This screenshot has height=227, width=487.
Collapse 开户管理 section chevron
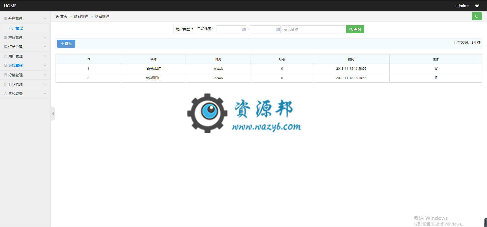pos(45,18)
